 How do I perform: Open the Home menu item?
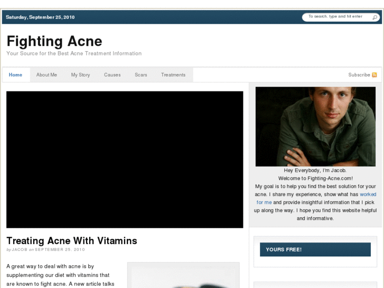tap(16, 75)
